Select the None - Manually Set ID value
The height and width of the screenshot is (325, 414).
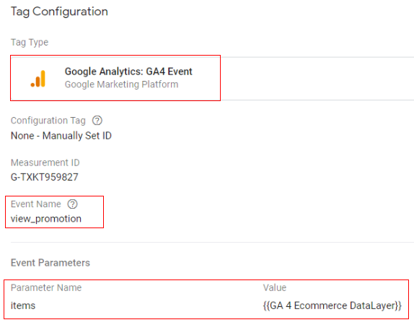pos(61,136)
